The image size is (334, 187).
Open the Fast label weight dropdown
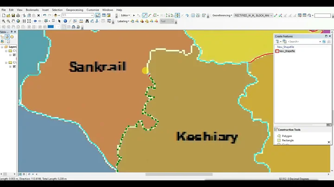point(172,21)
